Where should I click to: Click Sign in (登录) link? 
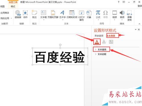(x=140, y=6)
